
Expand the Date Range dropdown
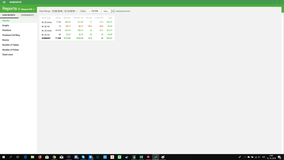[64, 11]
